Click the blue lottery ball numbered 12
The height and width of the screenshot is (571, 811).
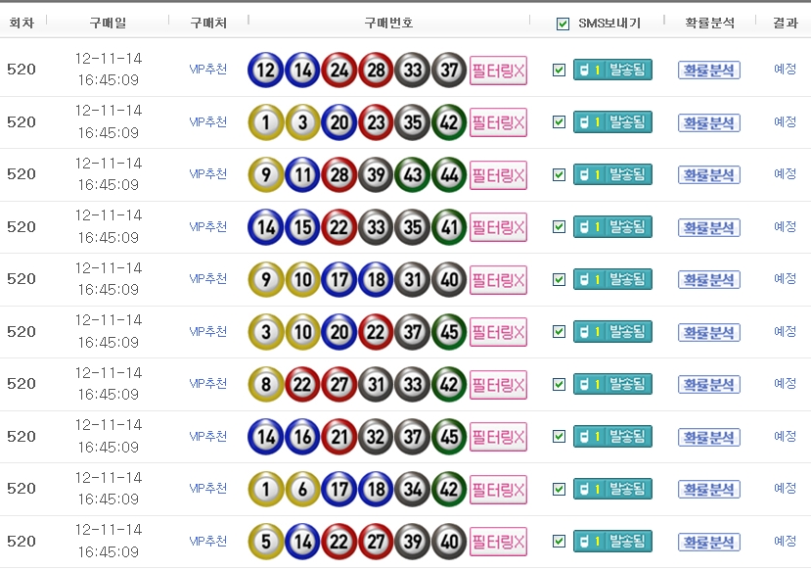(x=266, y=71)
